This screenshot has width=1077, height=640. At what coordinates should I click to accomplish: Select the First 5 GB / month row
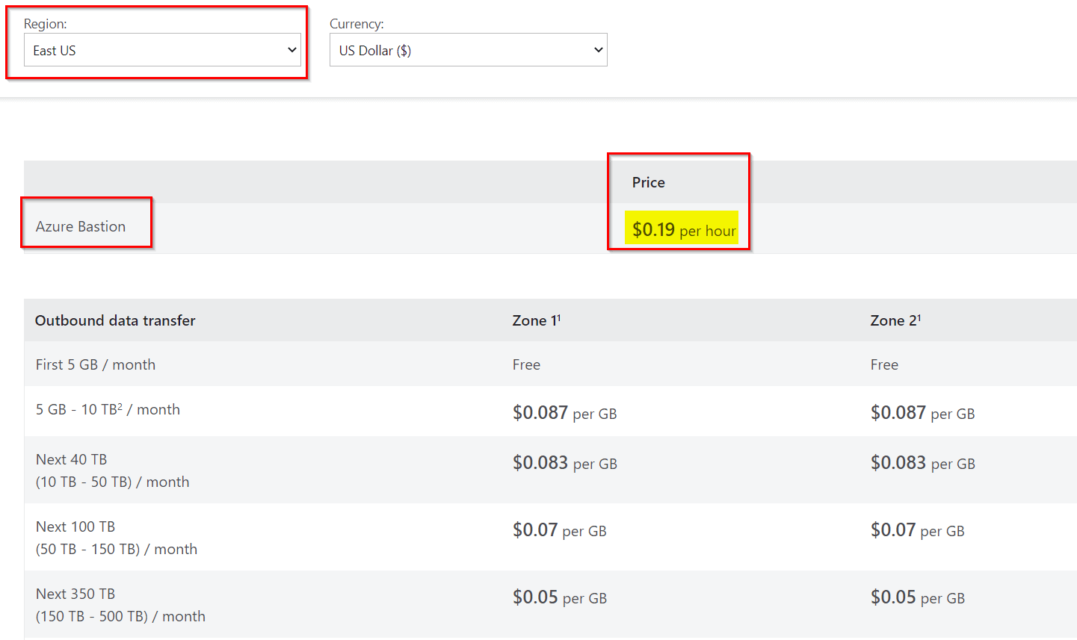tap(550, 364)
